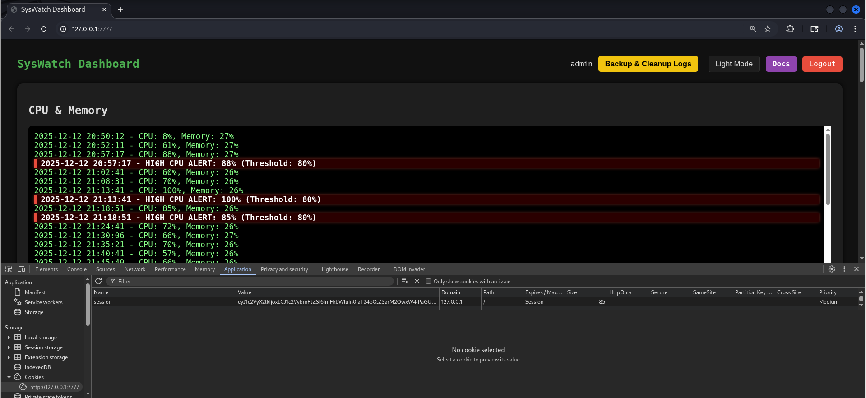Image resolution: width=866 pixels, height=398 pixels.
Task: Open Chrome three-dot menu
Action: (855, 29)
